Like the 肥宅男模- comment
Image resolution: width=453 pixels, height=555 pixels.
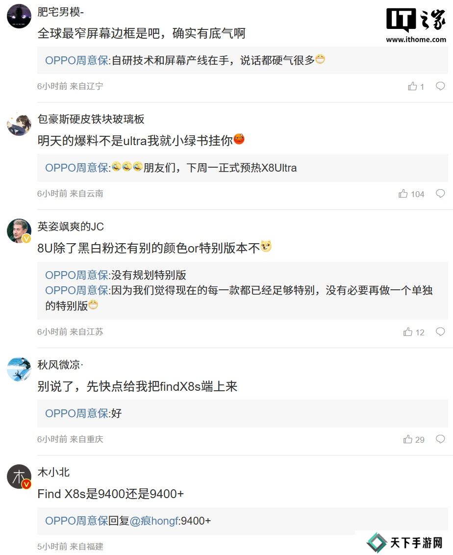[x=413, y=86]
